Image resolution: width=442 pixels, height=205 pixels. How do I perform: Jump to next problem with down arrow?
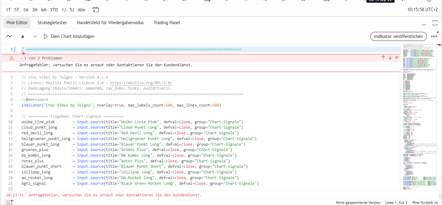click(390, 58)
